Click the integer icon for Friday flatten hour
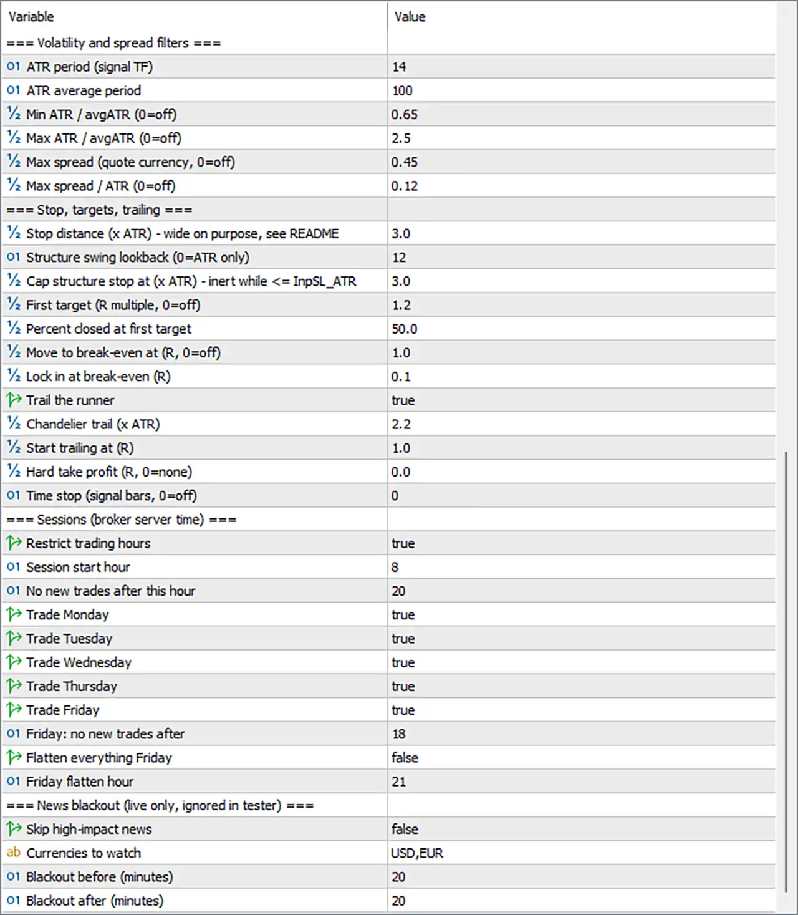Image resolution: width=798 pixels, height=915 pixels. (x=13, y=781)
